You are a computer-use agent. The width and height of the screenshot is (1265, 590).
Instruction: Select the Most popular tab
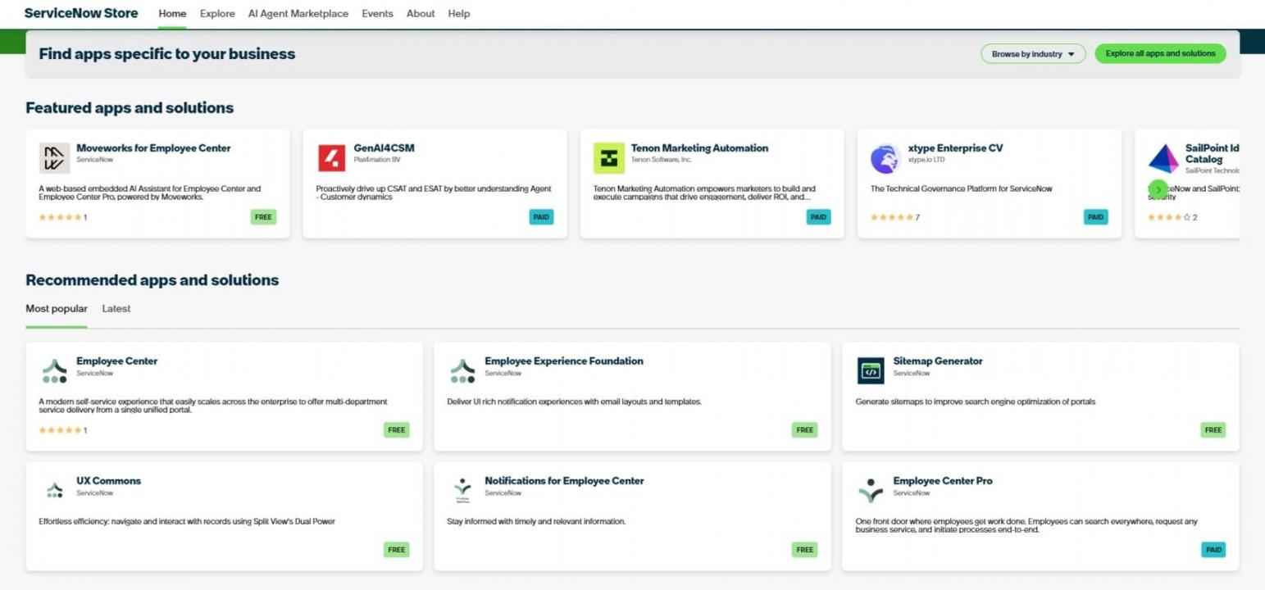pyautogui.click(x=57, y=309)
